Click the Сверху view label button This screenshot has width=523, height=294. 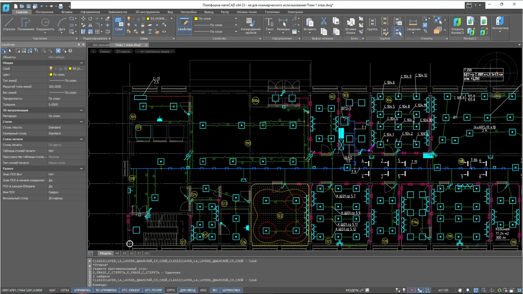(x=105, y=52)
